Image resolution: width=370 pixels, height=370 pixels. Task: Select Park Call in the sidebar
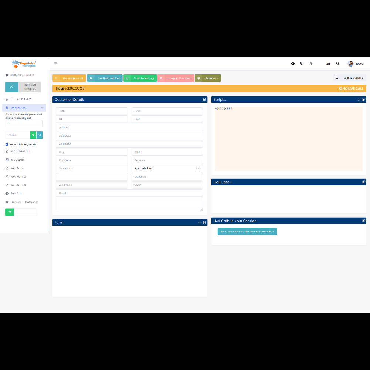click(x=16, y=194)
